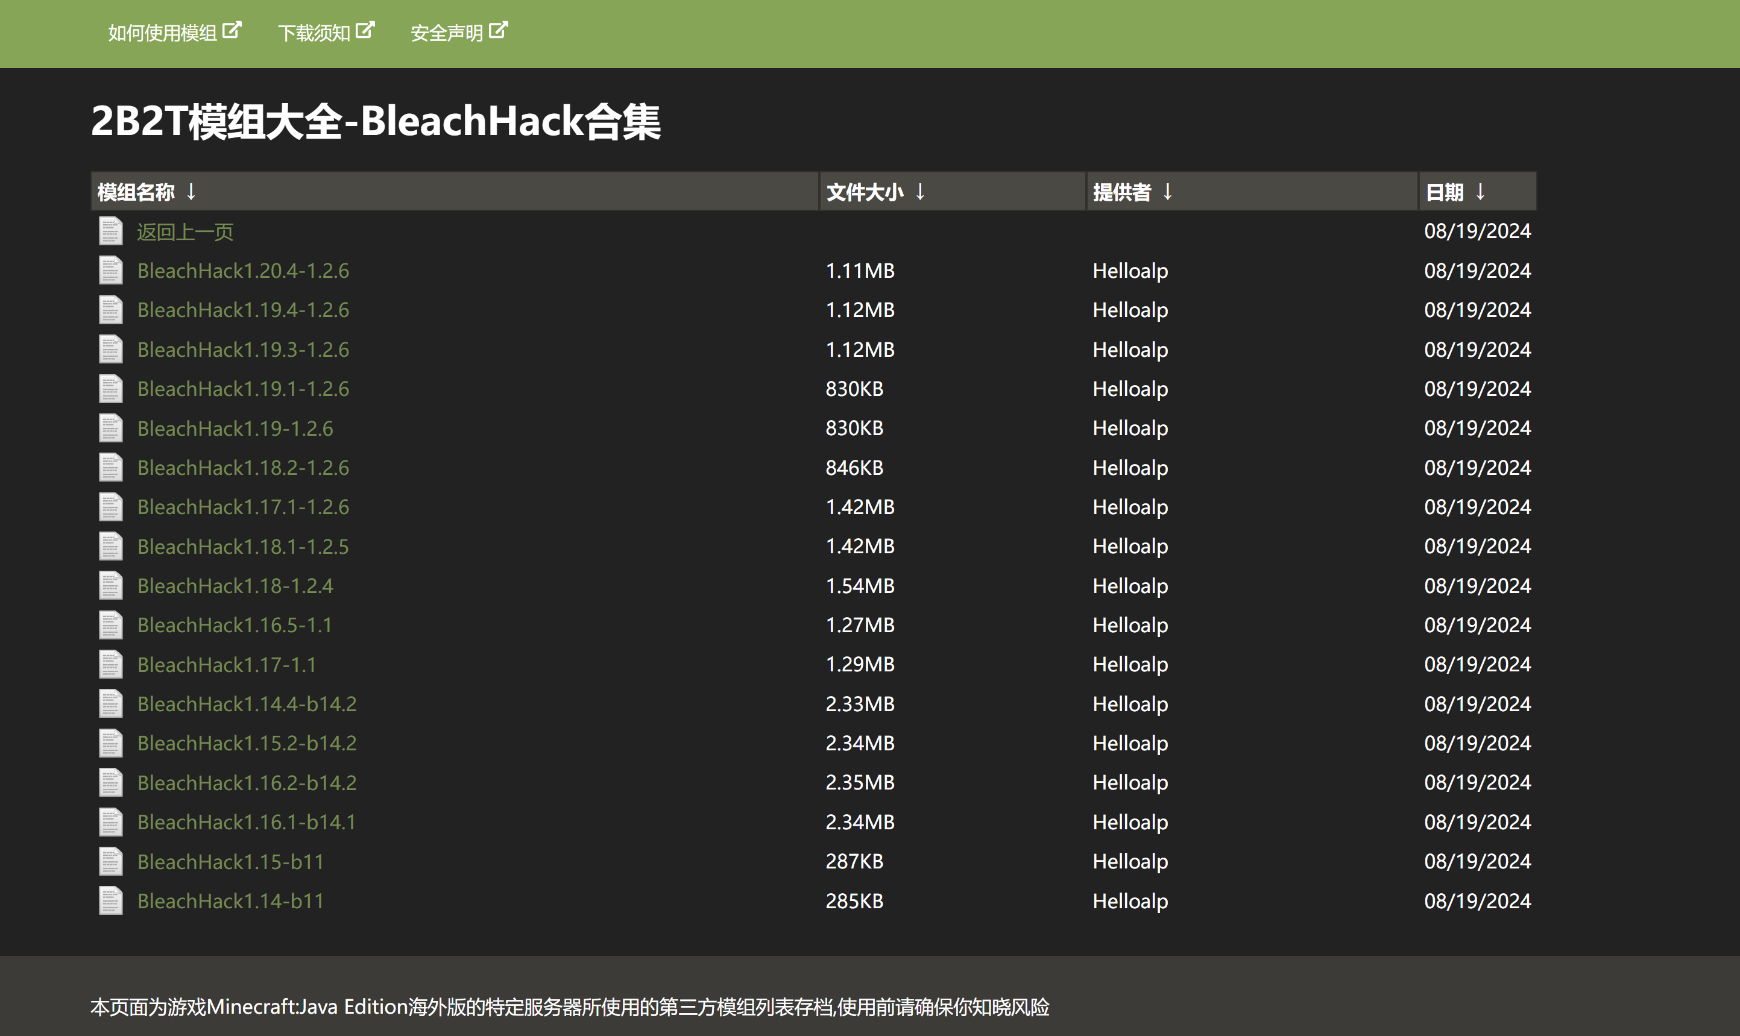Screen dimensions: 1740x1036
Task: Open BleachHack1.18.1-1.2.5 entry
Action: point(243,547)
